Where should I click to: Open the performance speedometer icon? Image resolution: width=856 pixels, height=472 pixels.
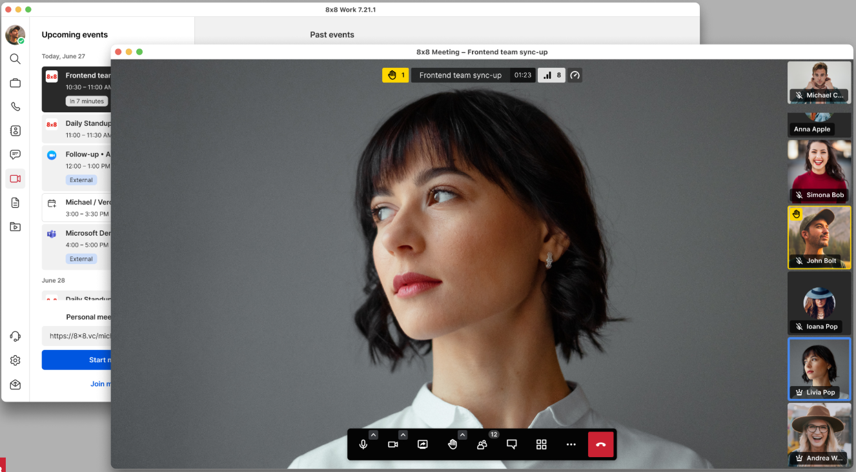click(x=575, y=76)
